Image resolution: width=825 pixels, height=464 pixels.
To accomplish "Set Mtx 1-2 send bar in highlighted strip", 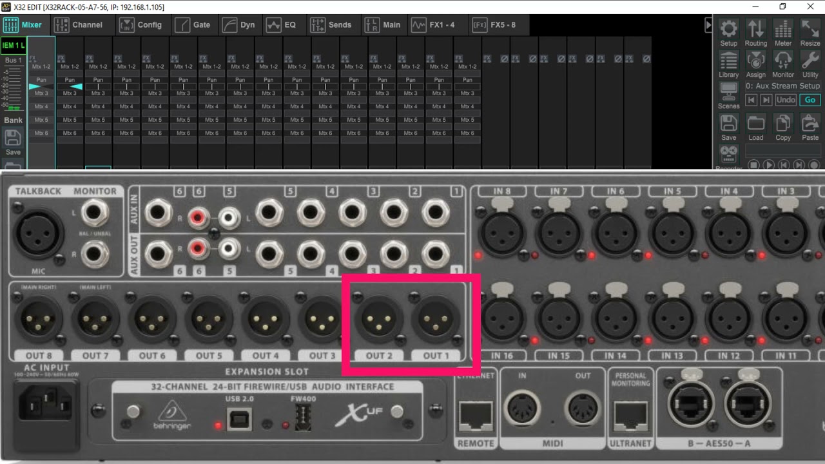I will click(41, 73).
